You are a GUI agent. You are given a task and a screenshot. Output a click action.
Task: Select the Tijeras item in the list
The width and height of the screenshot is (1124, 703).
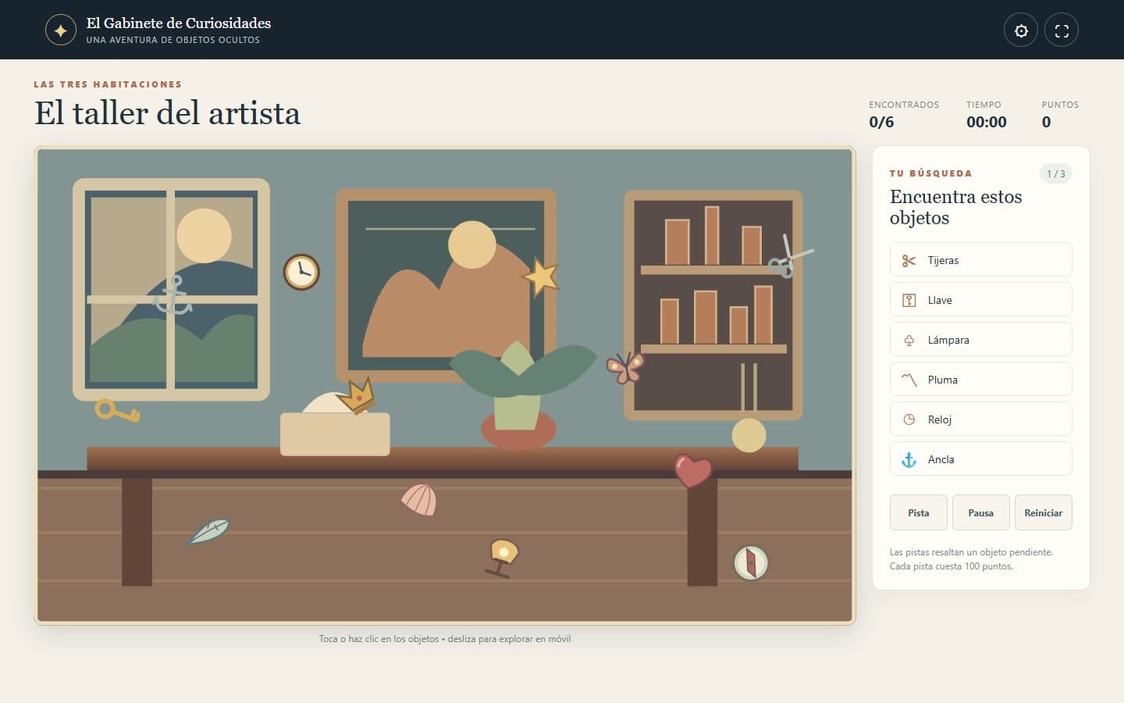click(981, 259)
